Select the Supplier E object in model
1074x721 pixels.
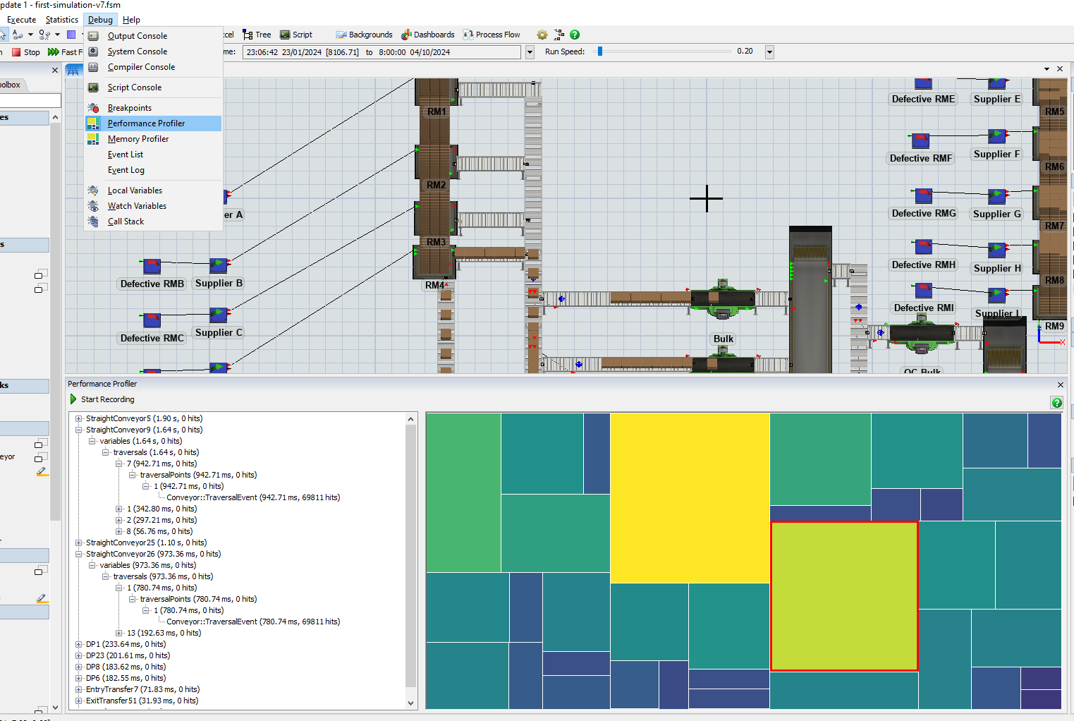pyautogui.click(x=997, y=83)
